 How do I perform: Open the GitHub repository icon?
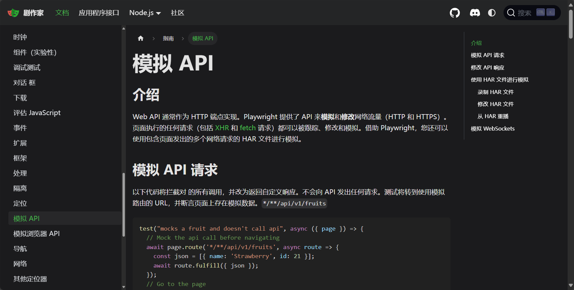click(455, 13)
